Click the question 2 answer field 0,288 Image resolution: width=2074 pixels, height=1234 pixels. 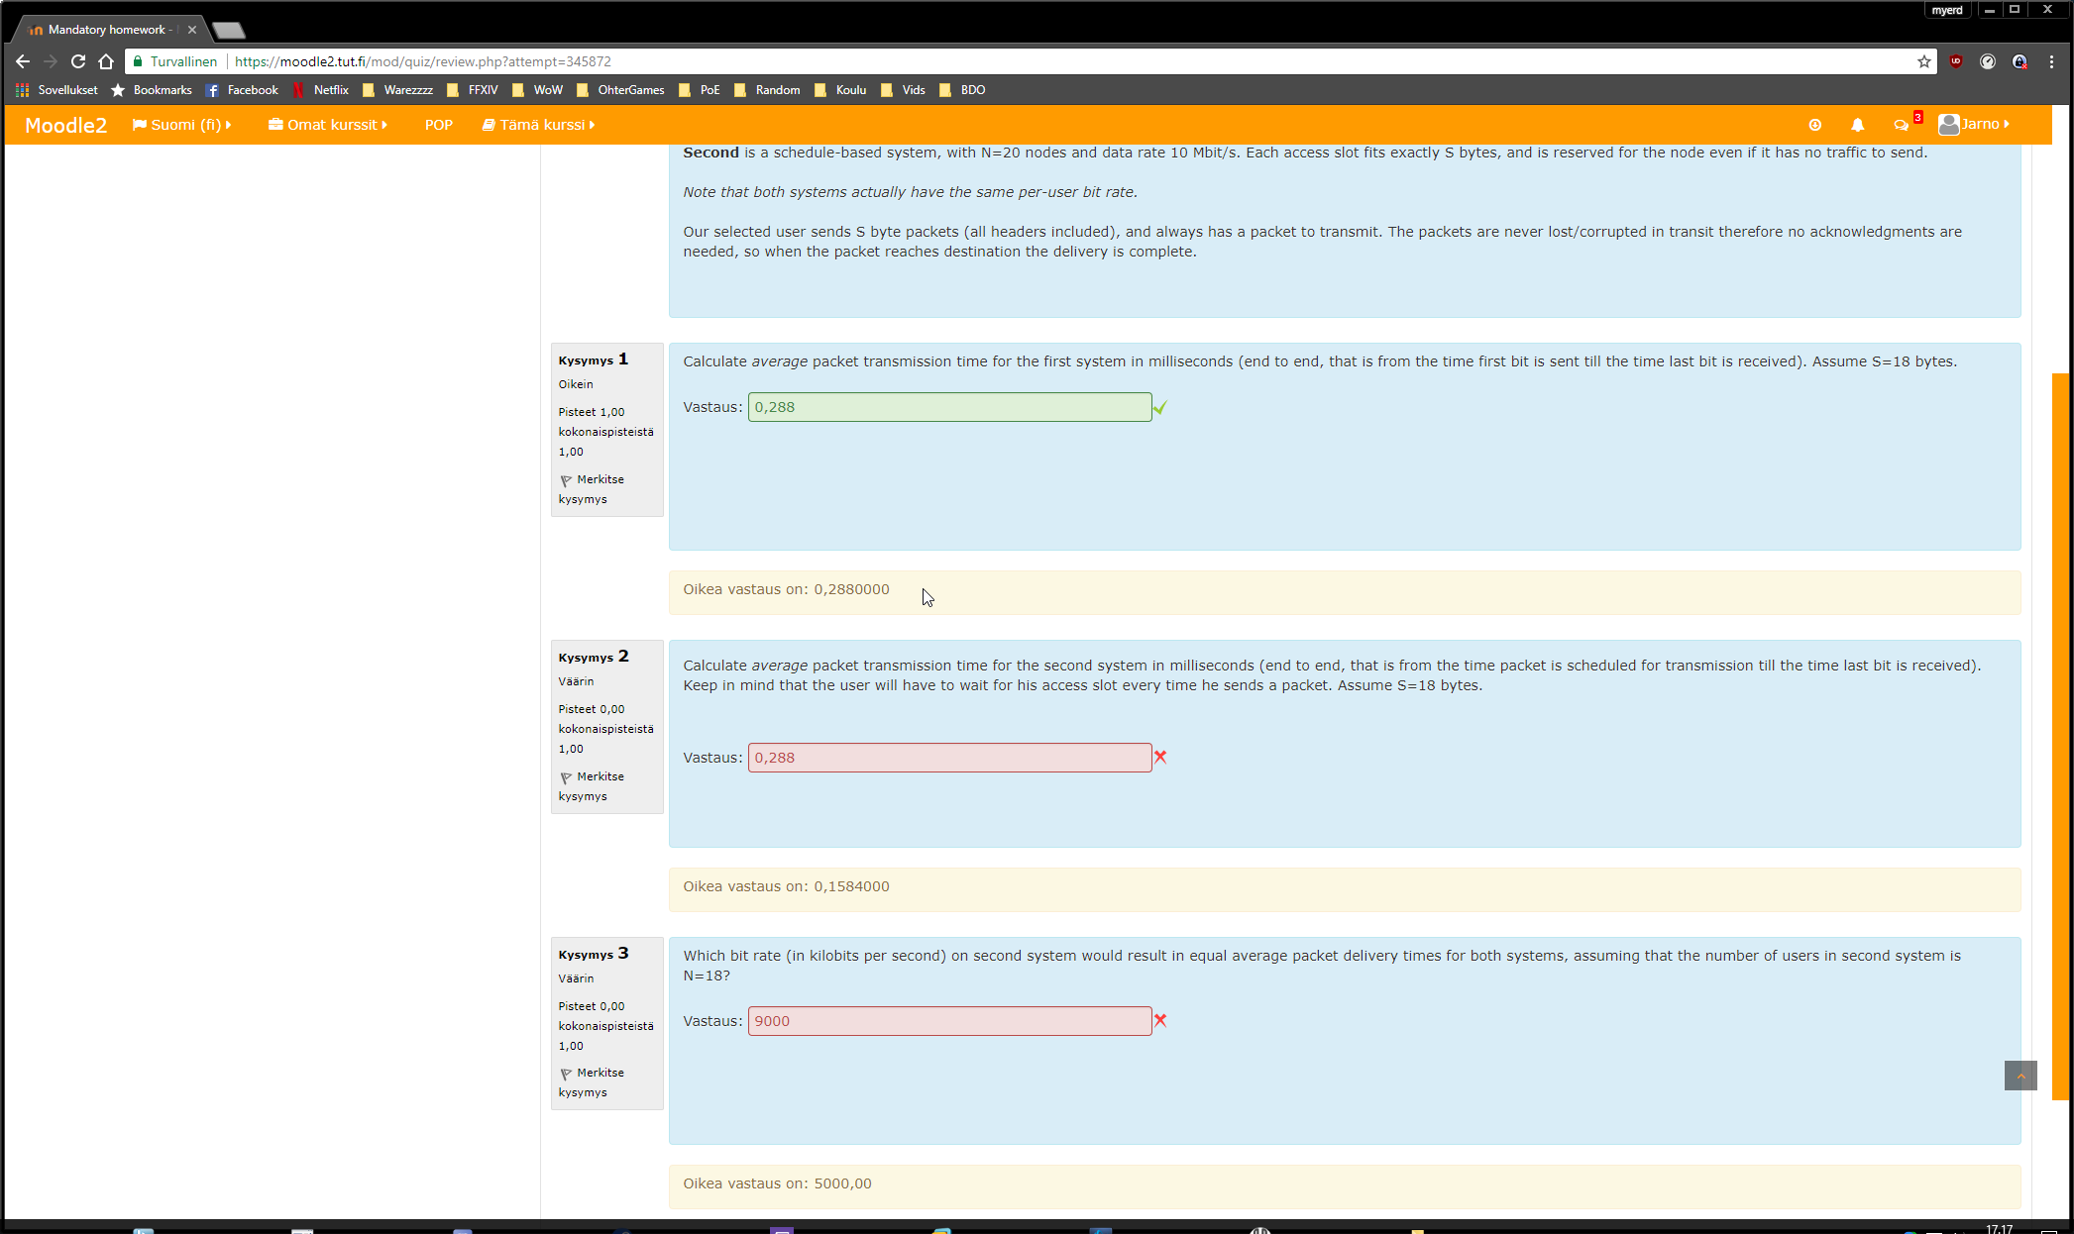pos(949,758)
